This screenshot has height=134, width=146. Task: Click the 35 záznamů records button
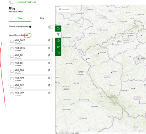pyautogui.click(x=64, y=9)
